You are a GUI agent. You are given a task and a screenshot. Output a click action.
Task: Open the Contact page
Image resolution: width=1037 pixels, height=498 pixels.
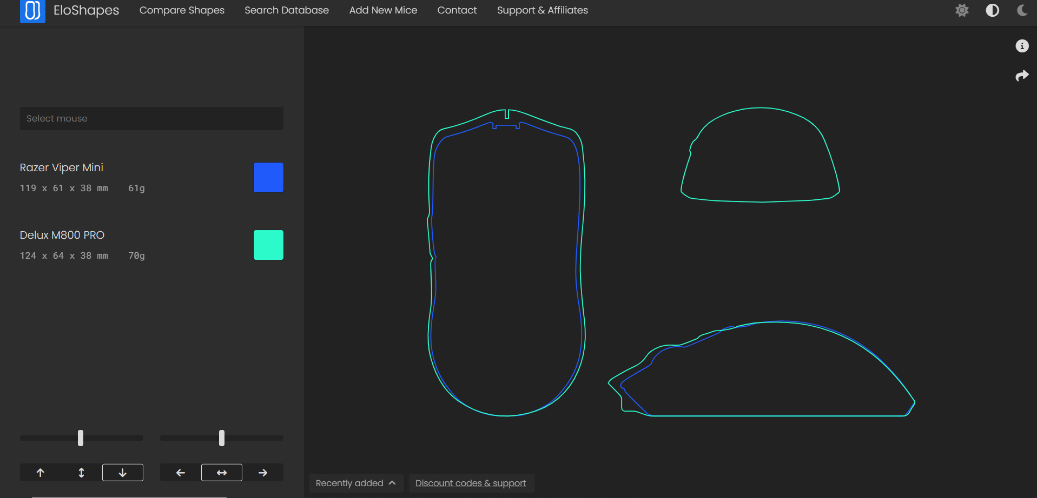tap(457, 10)
